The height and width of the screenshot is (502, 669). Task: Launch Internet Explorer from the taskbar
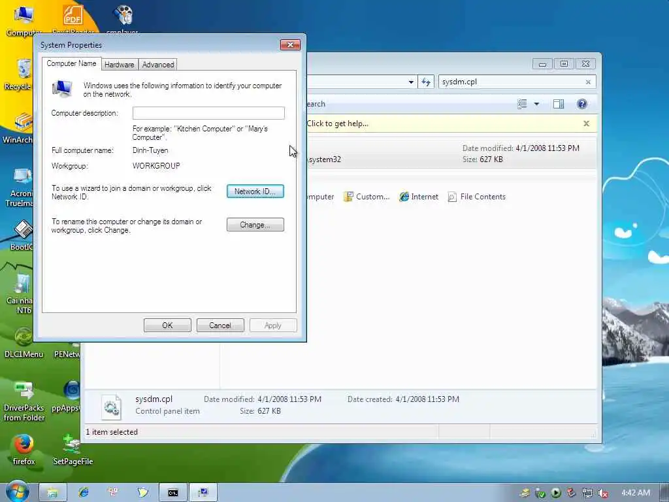pos(83,493)
